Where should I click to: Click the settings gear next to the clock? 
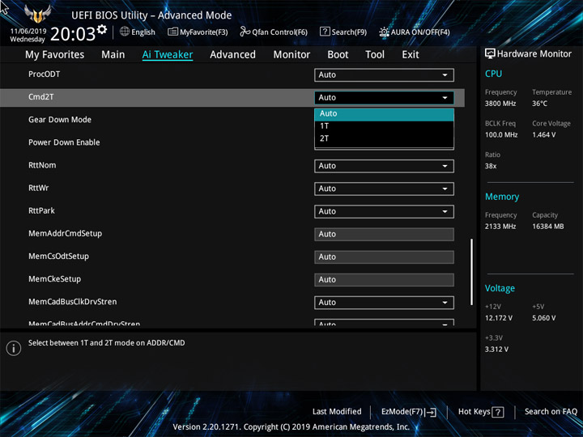[102, 29]
